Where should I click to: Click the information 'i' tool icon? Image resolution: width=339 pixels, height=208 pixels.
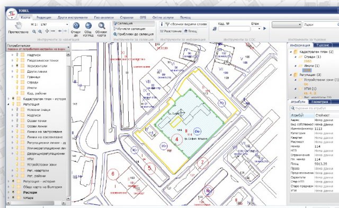pyautogui.click(x=162, y=24)
